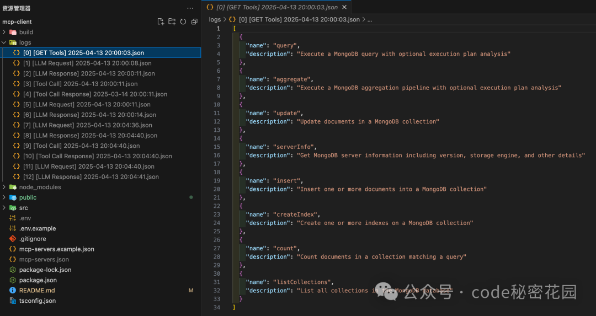The width and height of the screenshot is (596, 316).
Task: Click the "serverInfo" value on line 15
Action: pos(294,147)
